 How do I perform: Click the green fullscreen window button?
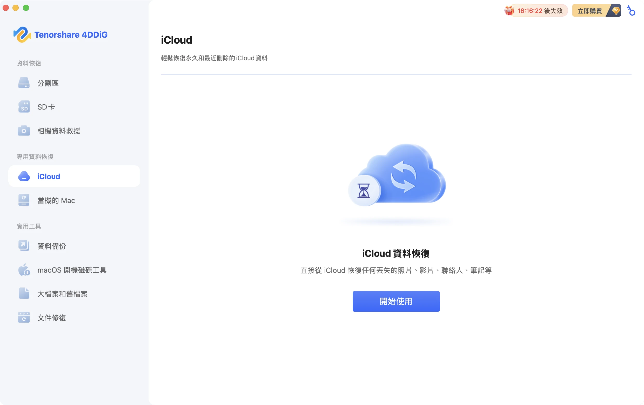(26, 8)
